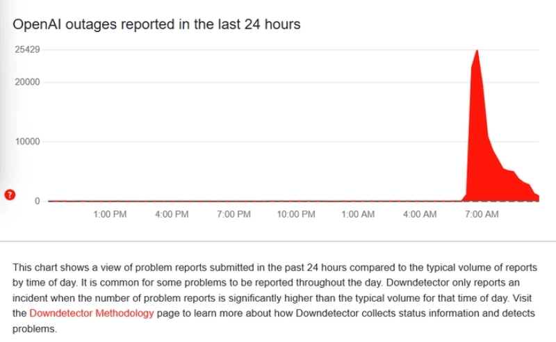Open the Downdetector Methodology link
The image size is (556, 342).
pos(92,313)
